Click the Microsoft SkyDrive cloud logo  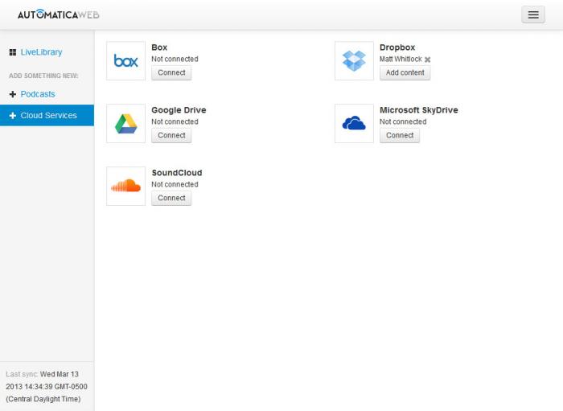click(354, 124)
